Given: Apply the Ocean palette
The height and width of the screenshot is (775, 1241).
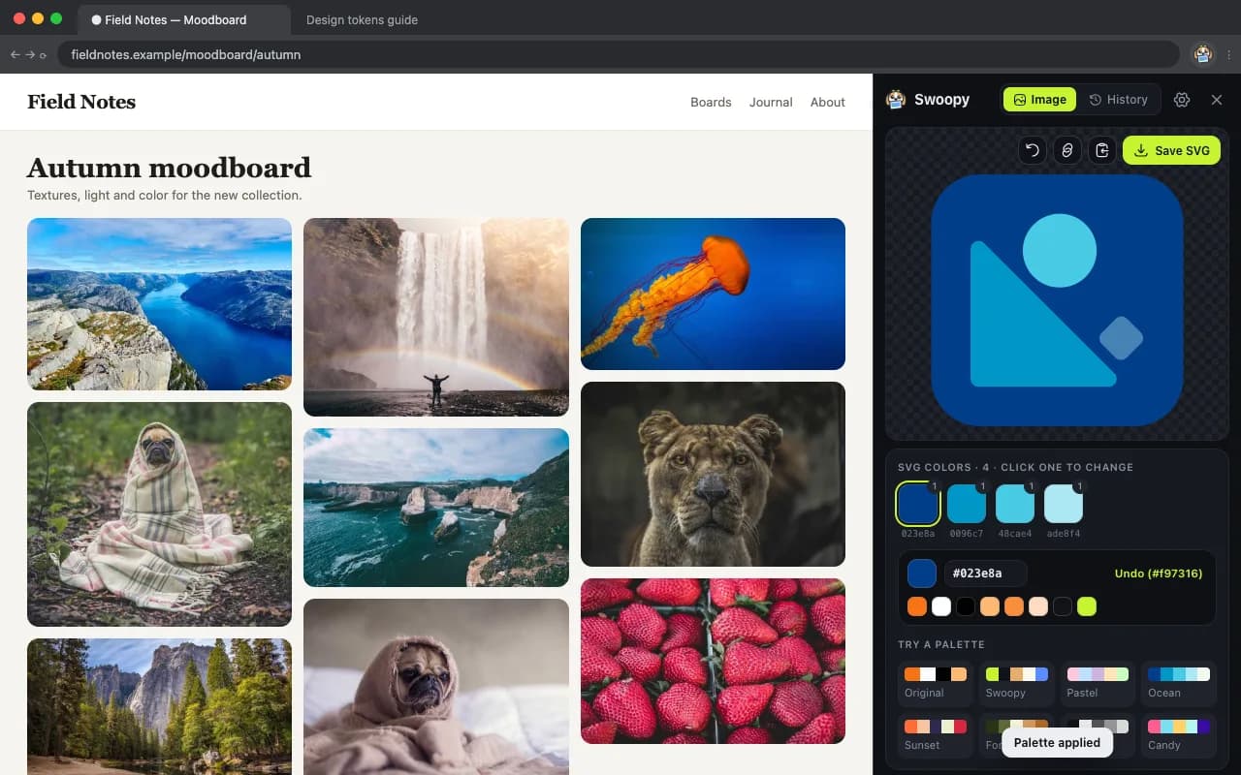Looking at the screenshot, I should tap(1179, 683).
